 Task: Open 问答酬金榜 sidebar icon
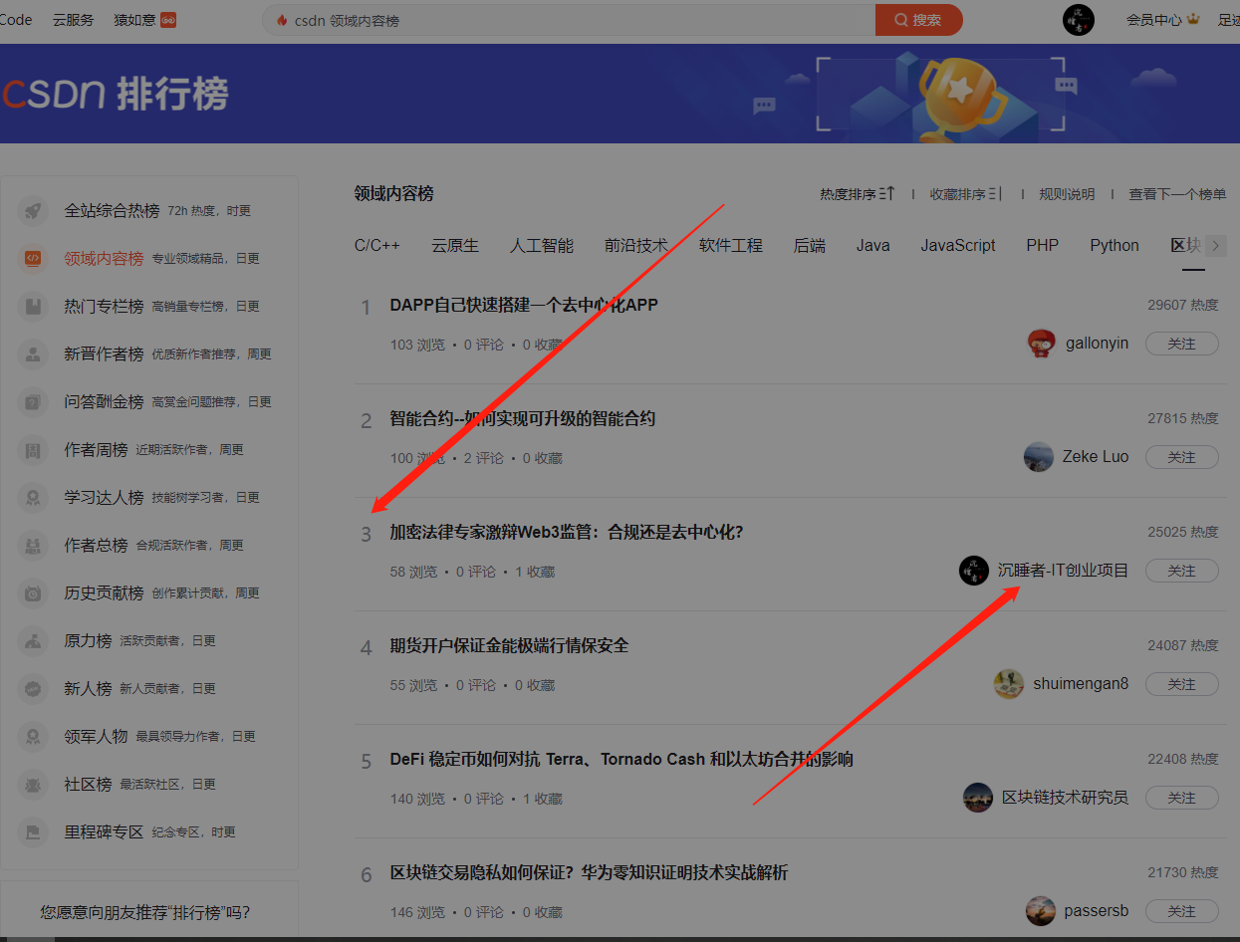[x=33, y=402]
